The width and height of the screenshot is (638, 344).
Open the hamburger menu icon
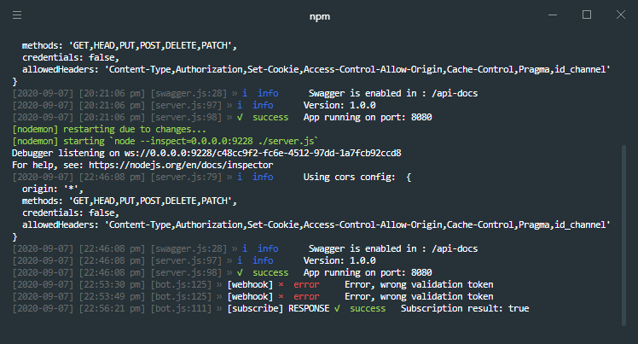tap(17, 15)
